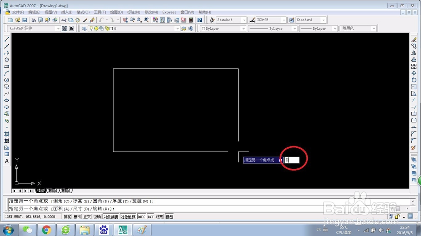Switch to the 布局1 layout tab
Image resolution: width=421 pixels, height=236 pixels.
click(x=53, y=191)
